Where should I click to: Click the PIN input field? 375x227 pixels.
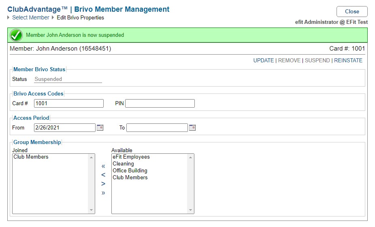(x=160, y=104)
